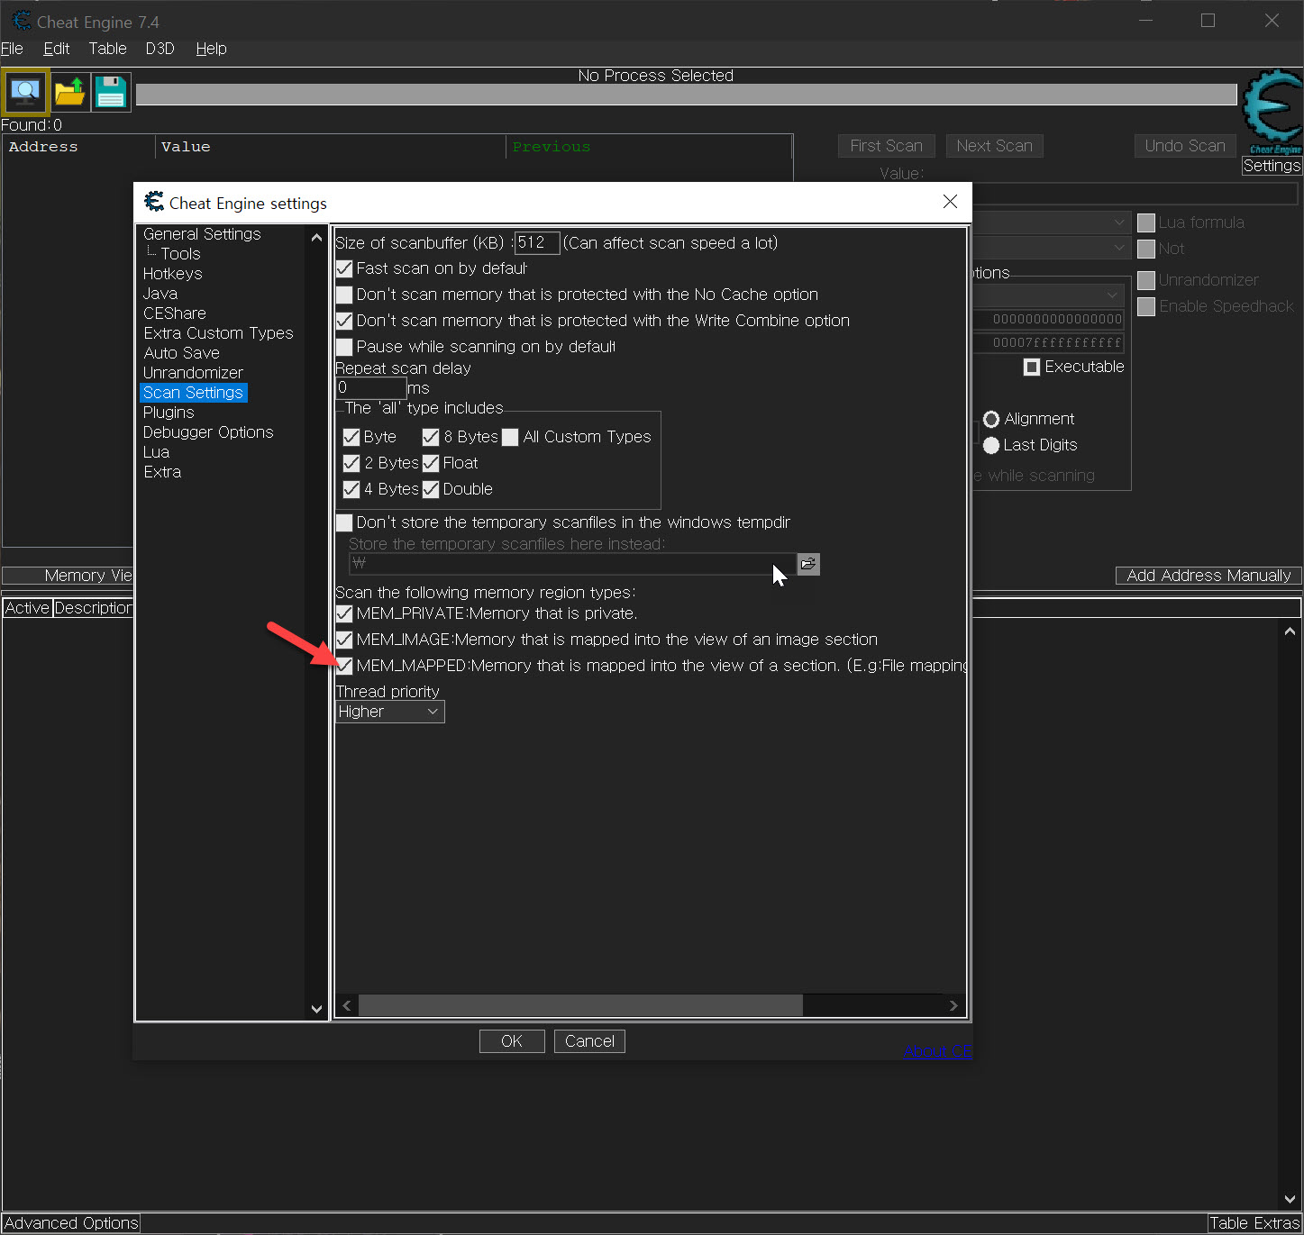
Task: Toggle the MEM_MAPPED memory checkbox
Action: tap(344, 666)
